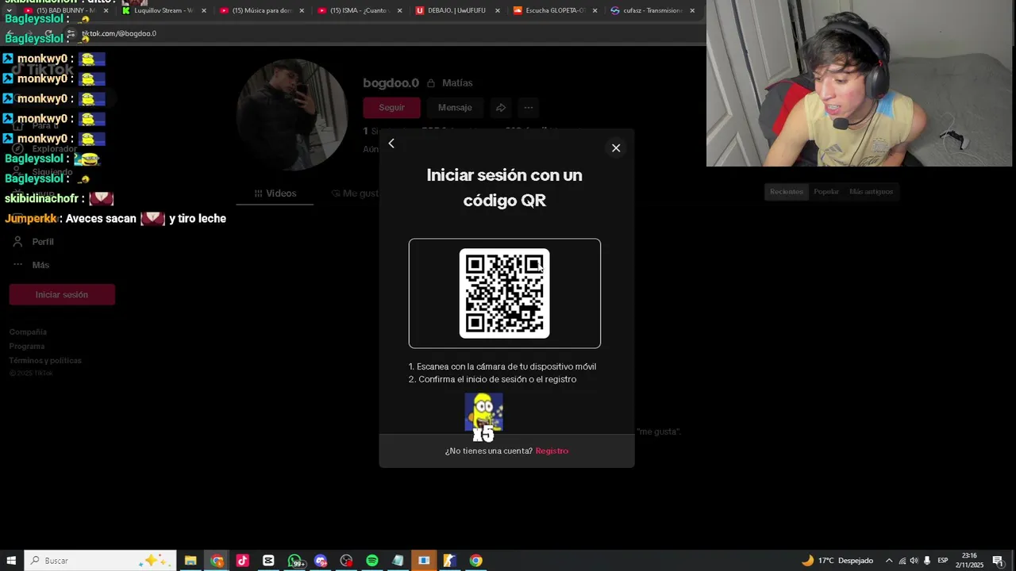Switch to Escucha GLOPETA SoundCloud tab
1016x571 pixels.
coord(554,10)
